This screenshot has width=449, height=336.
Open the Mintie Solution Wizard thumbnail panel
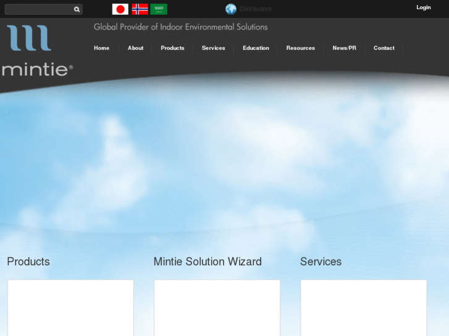pos(217,308)
